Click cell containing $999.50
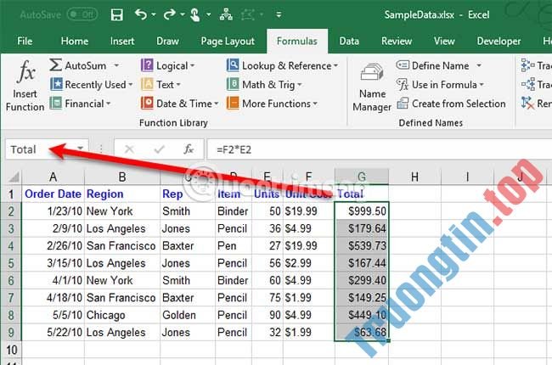Viewport: 552px width, 365px height. [362, 211]
